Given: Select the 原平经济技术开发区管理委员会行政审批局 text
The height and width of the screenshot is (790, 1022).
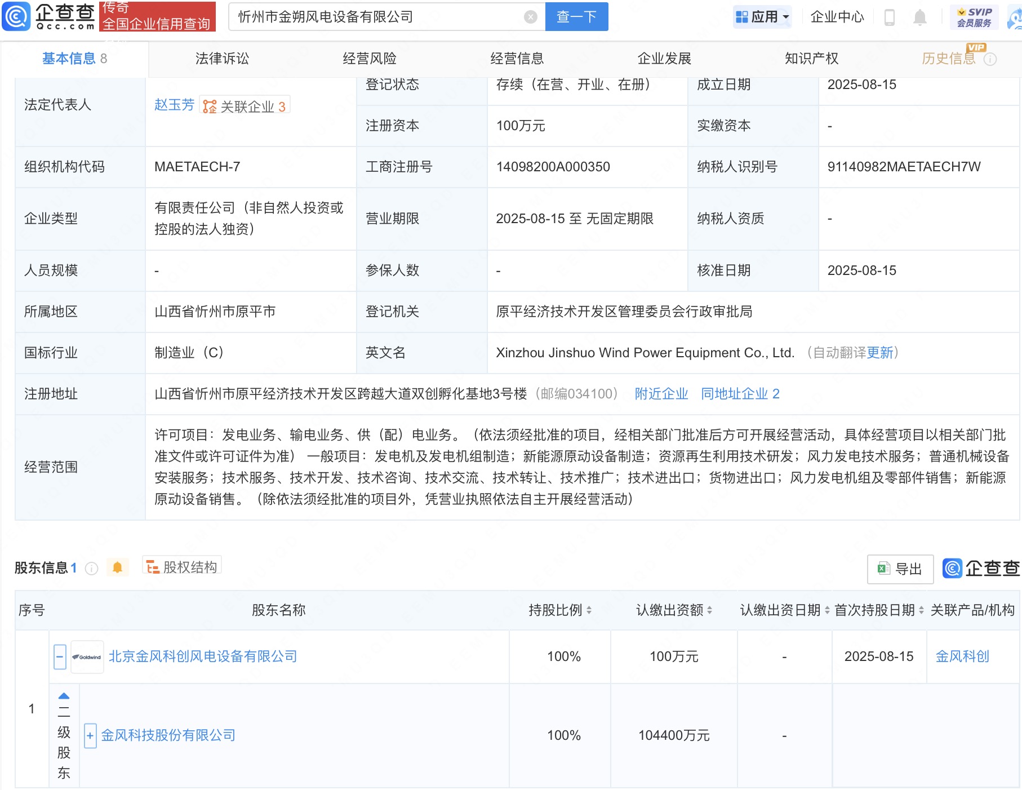Looking at the screenshot, I should [624, 312].
